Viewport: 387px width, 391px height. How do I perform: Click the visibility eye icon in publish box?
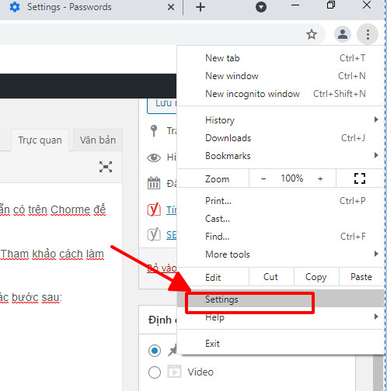point(154,157)
